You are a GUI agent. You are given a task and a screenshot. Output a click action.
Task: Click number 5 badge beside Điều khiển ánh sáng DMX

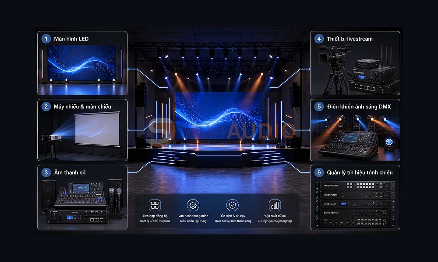pyautogui.click(x=319, y=107)
